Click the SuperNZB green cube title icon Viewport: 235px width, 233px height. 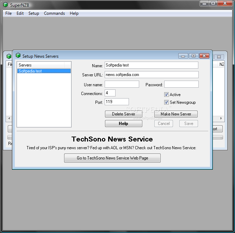6,5
